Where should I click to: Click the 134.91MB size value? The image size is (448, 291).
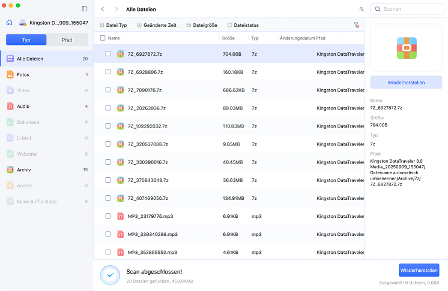click(x=234, y=198)
